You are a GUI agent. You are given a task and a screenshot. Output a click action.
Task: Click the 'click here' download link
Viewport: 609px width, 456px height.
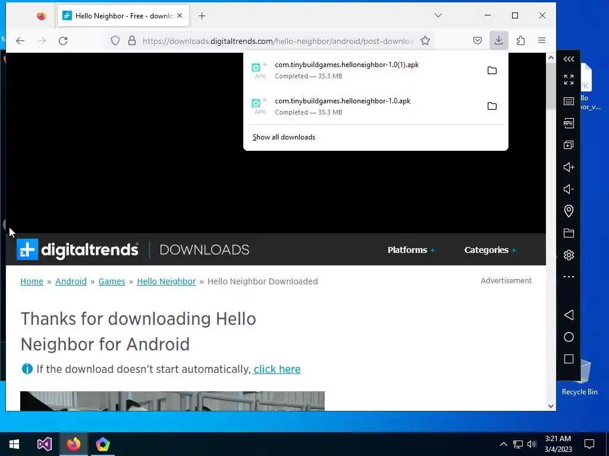point(277,369)
